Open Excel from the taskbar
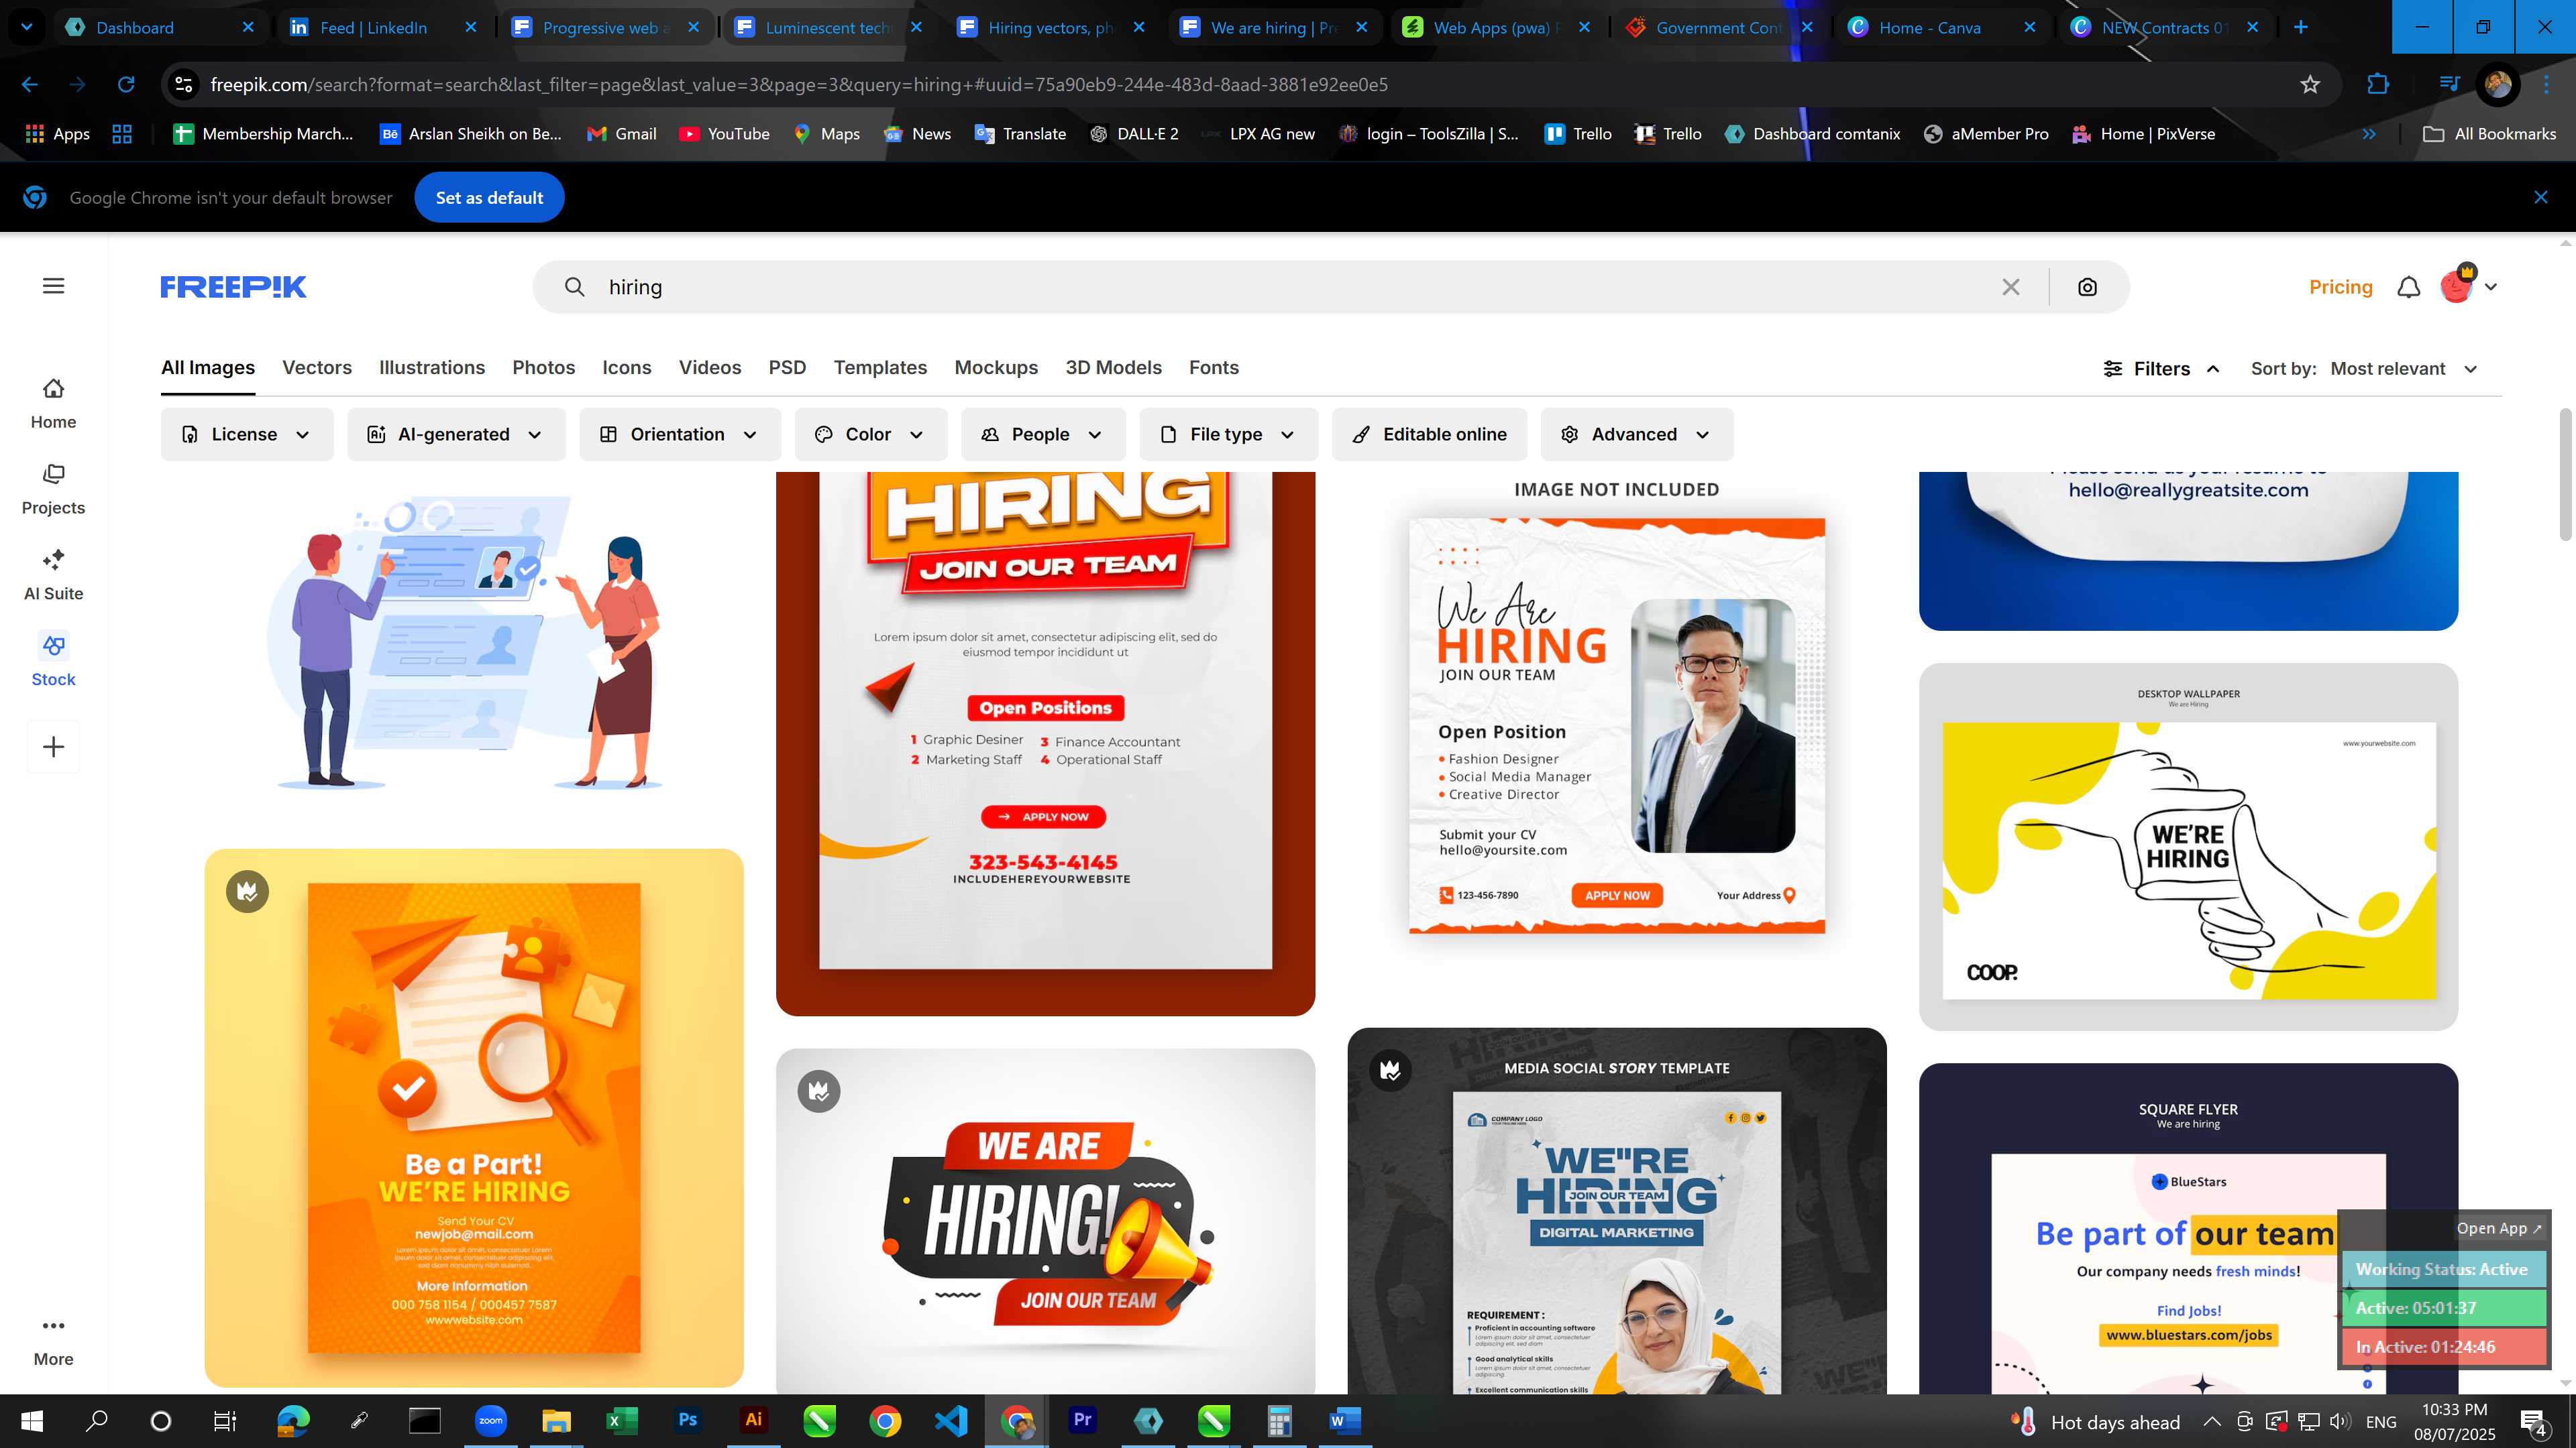The image size is (2576, 1448). (x=621, y=1420)
